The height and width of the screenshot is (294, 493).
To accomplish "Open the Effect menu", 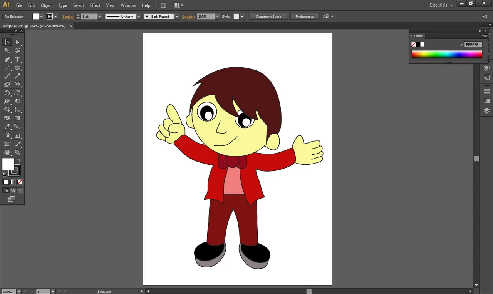I will (95, 5).
